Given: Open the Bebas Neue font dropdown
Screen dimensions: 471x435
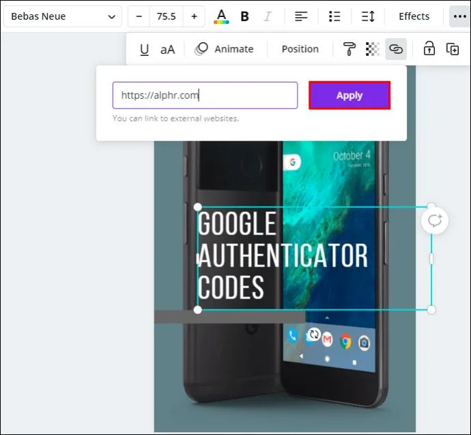Looking at the screenshot, I should click(x=63, y=16).
